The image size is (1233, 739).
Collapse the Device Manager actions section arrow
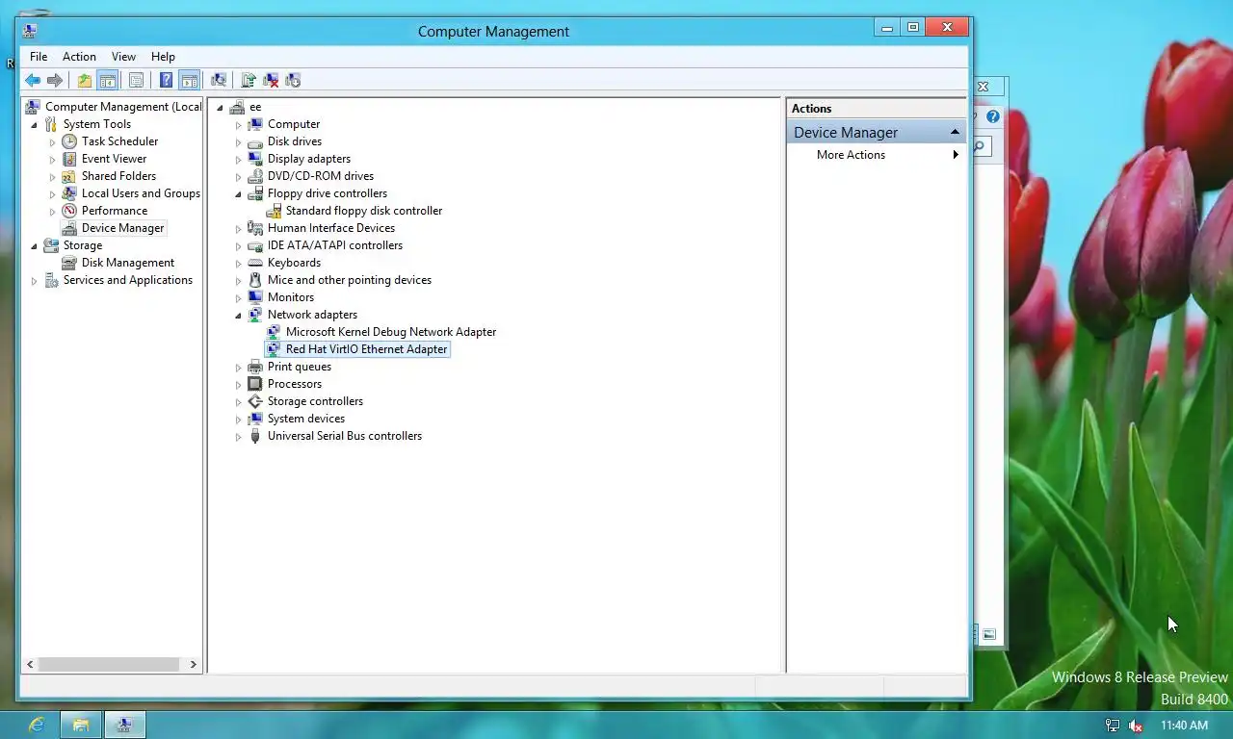tap(955, 132)
